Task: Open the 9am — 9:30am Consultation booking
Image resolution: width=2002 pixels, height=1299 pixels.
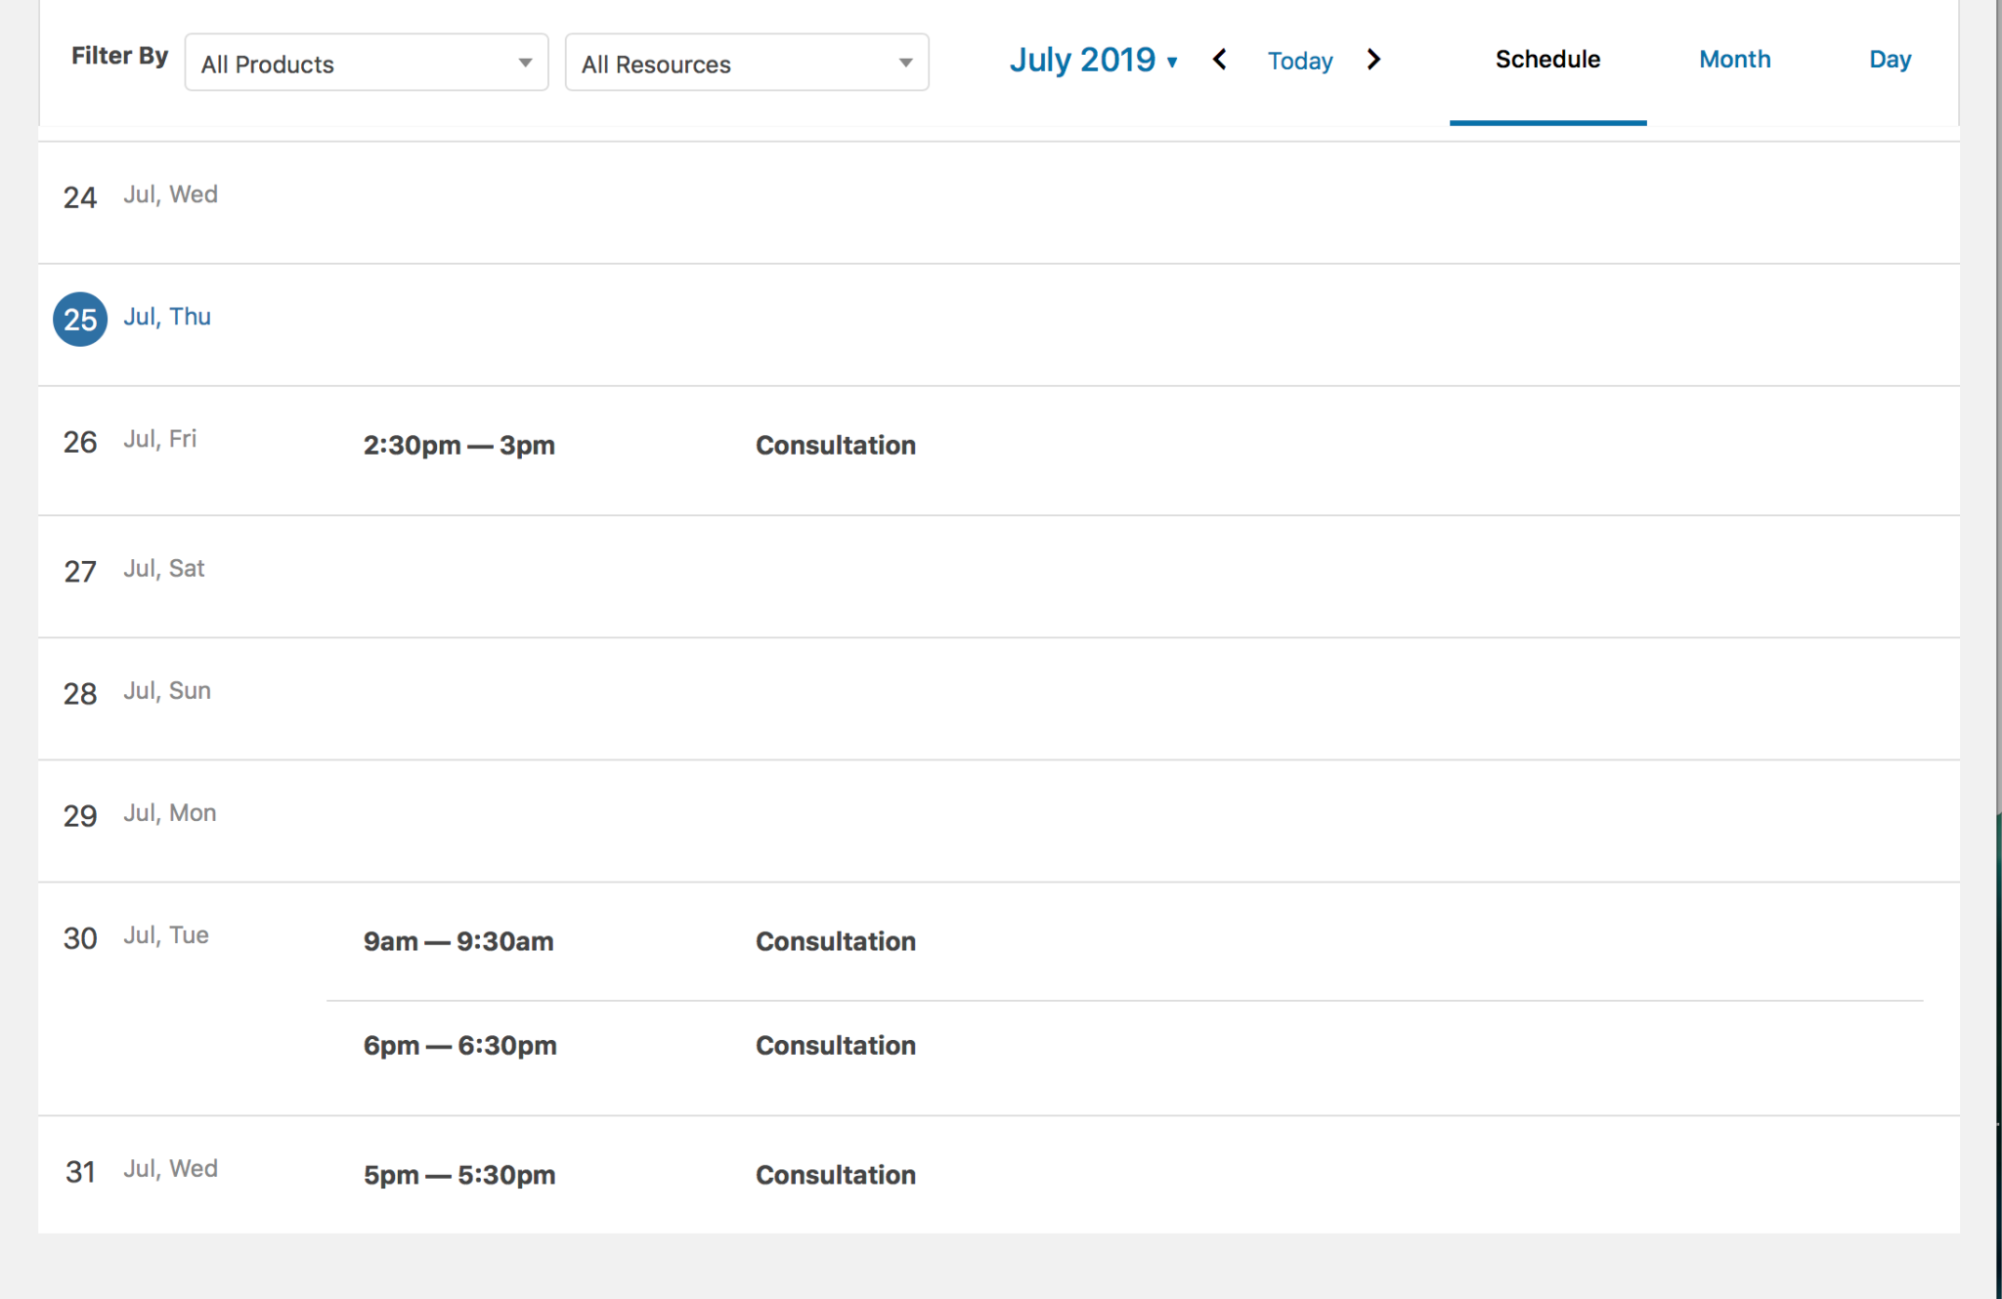Action: pos(835,941)
